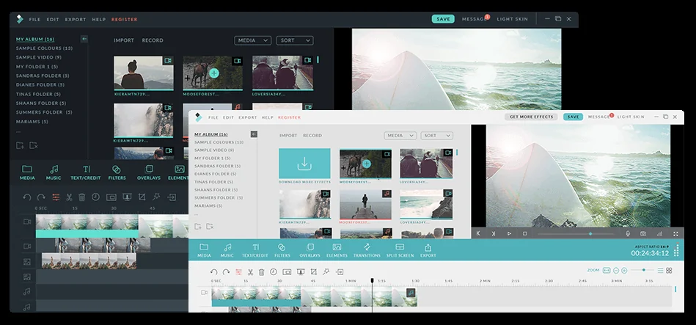Open the Split Screen tool
The width and height of the screenshot is (696, 325).
pos(400,250)
